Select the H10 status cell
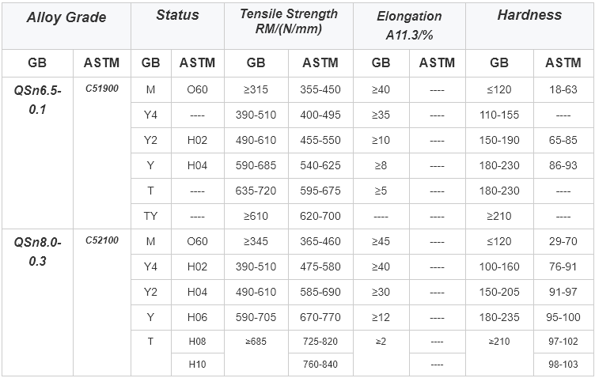595x378 pixels. pyautogui.click(x=197, y=365)
